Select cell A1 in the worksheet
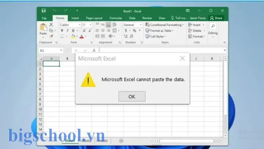The height and width of the screenshot is (149, 264). pos(51,64)
